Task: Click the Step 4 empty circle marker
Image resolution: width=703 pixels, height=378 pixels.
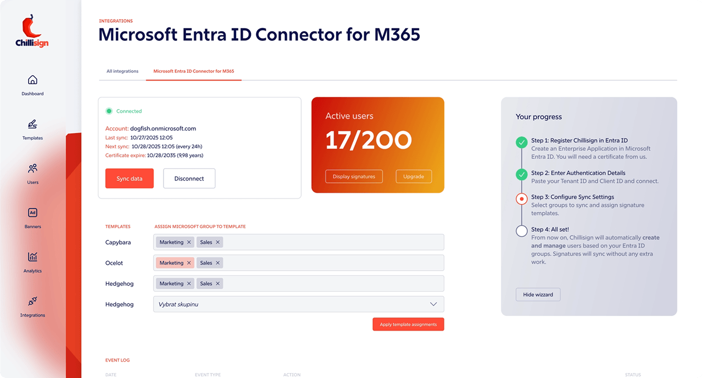Action: point(522,230)
